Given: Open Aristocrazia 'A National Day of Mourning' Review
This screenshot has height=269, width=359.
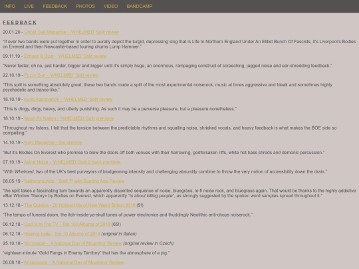Looking at the screenshot, I should coord(74,262).
